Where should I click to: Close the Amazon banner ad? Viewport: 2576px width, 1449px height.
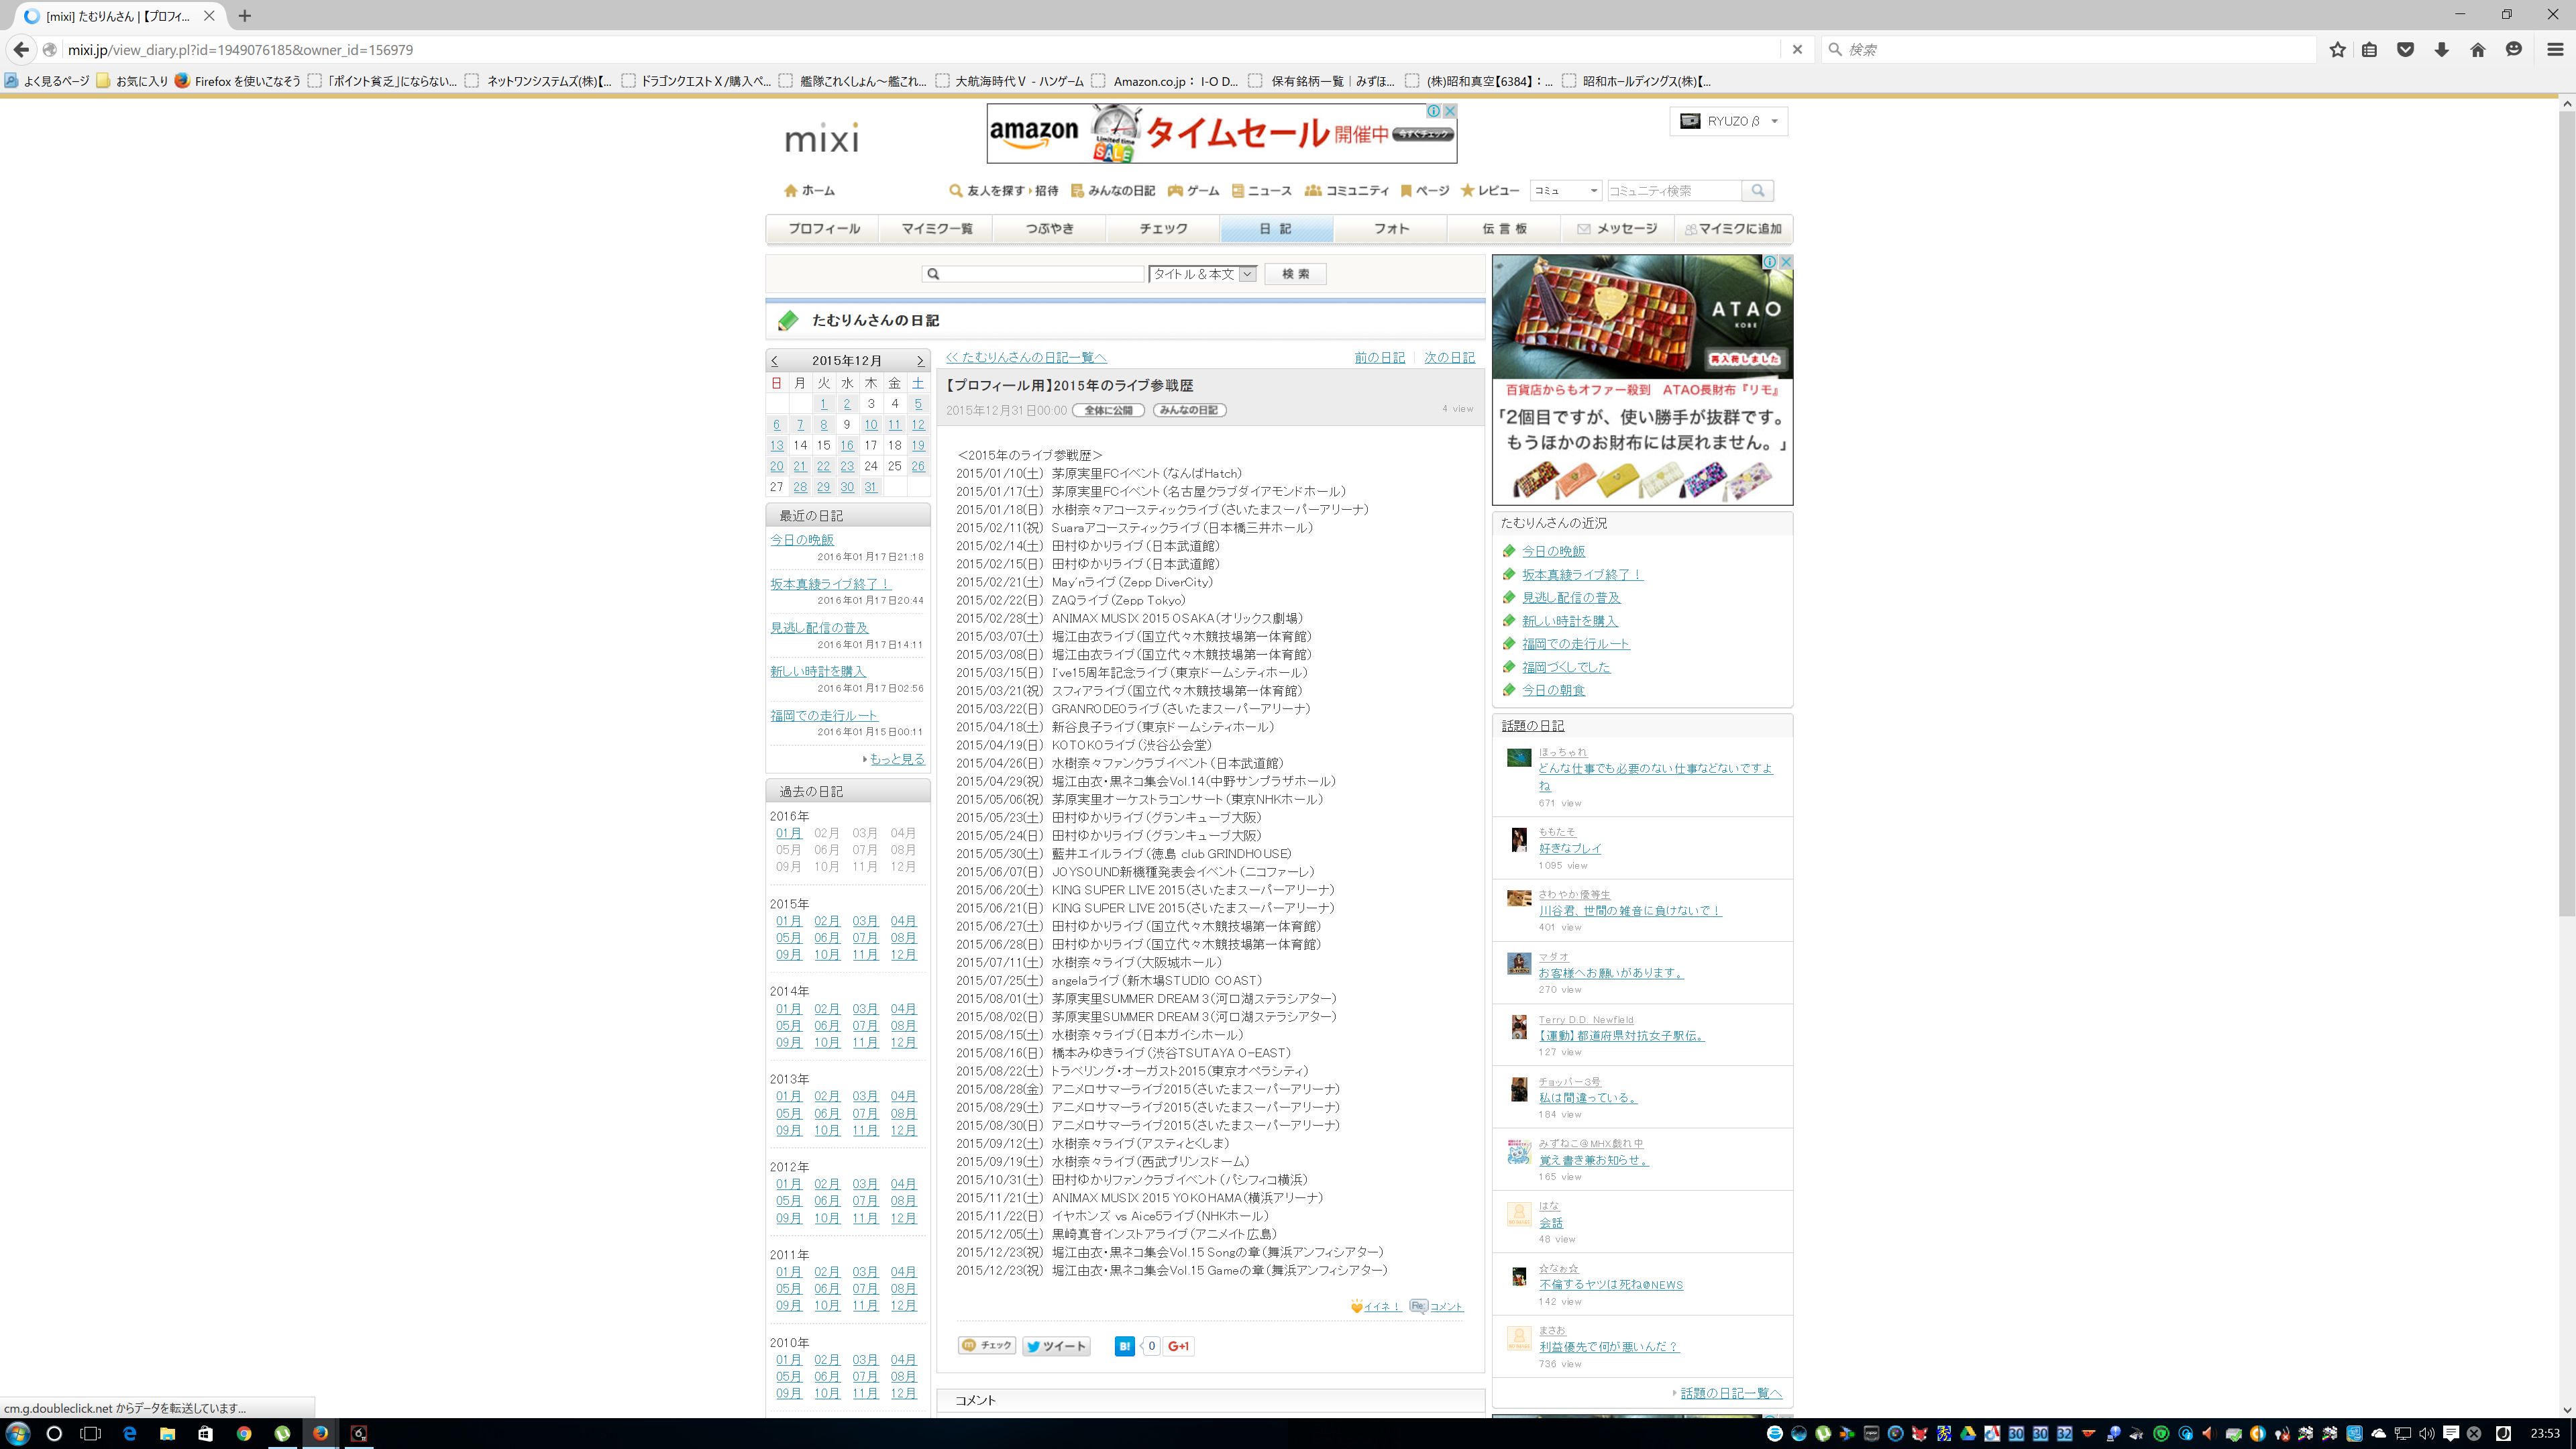pos(1449,111)
